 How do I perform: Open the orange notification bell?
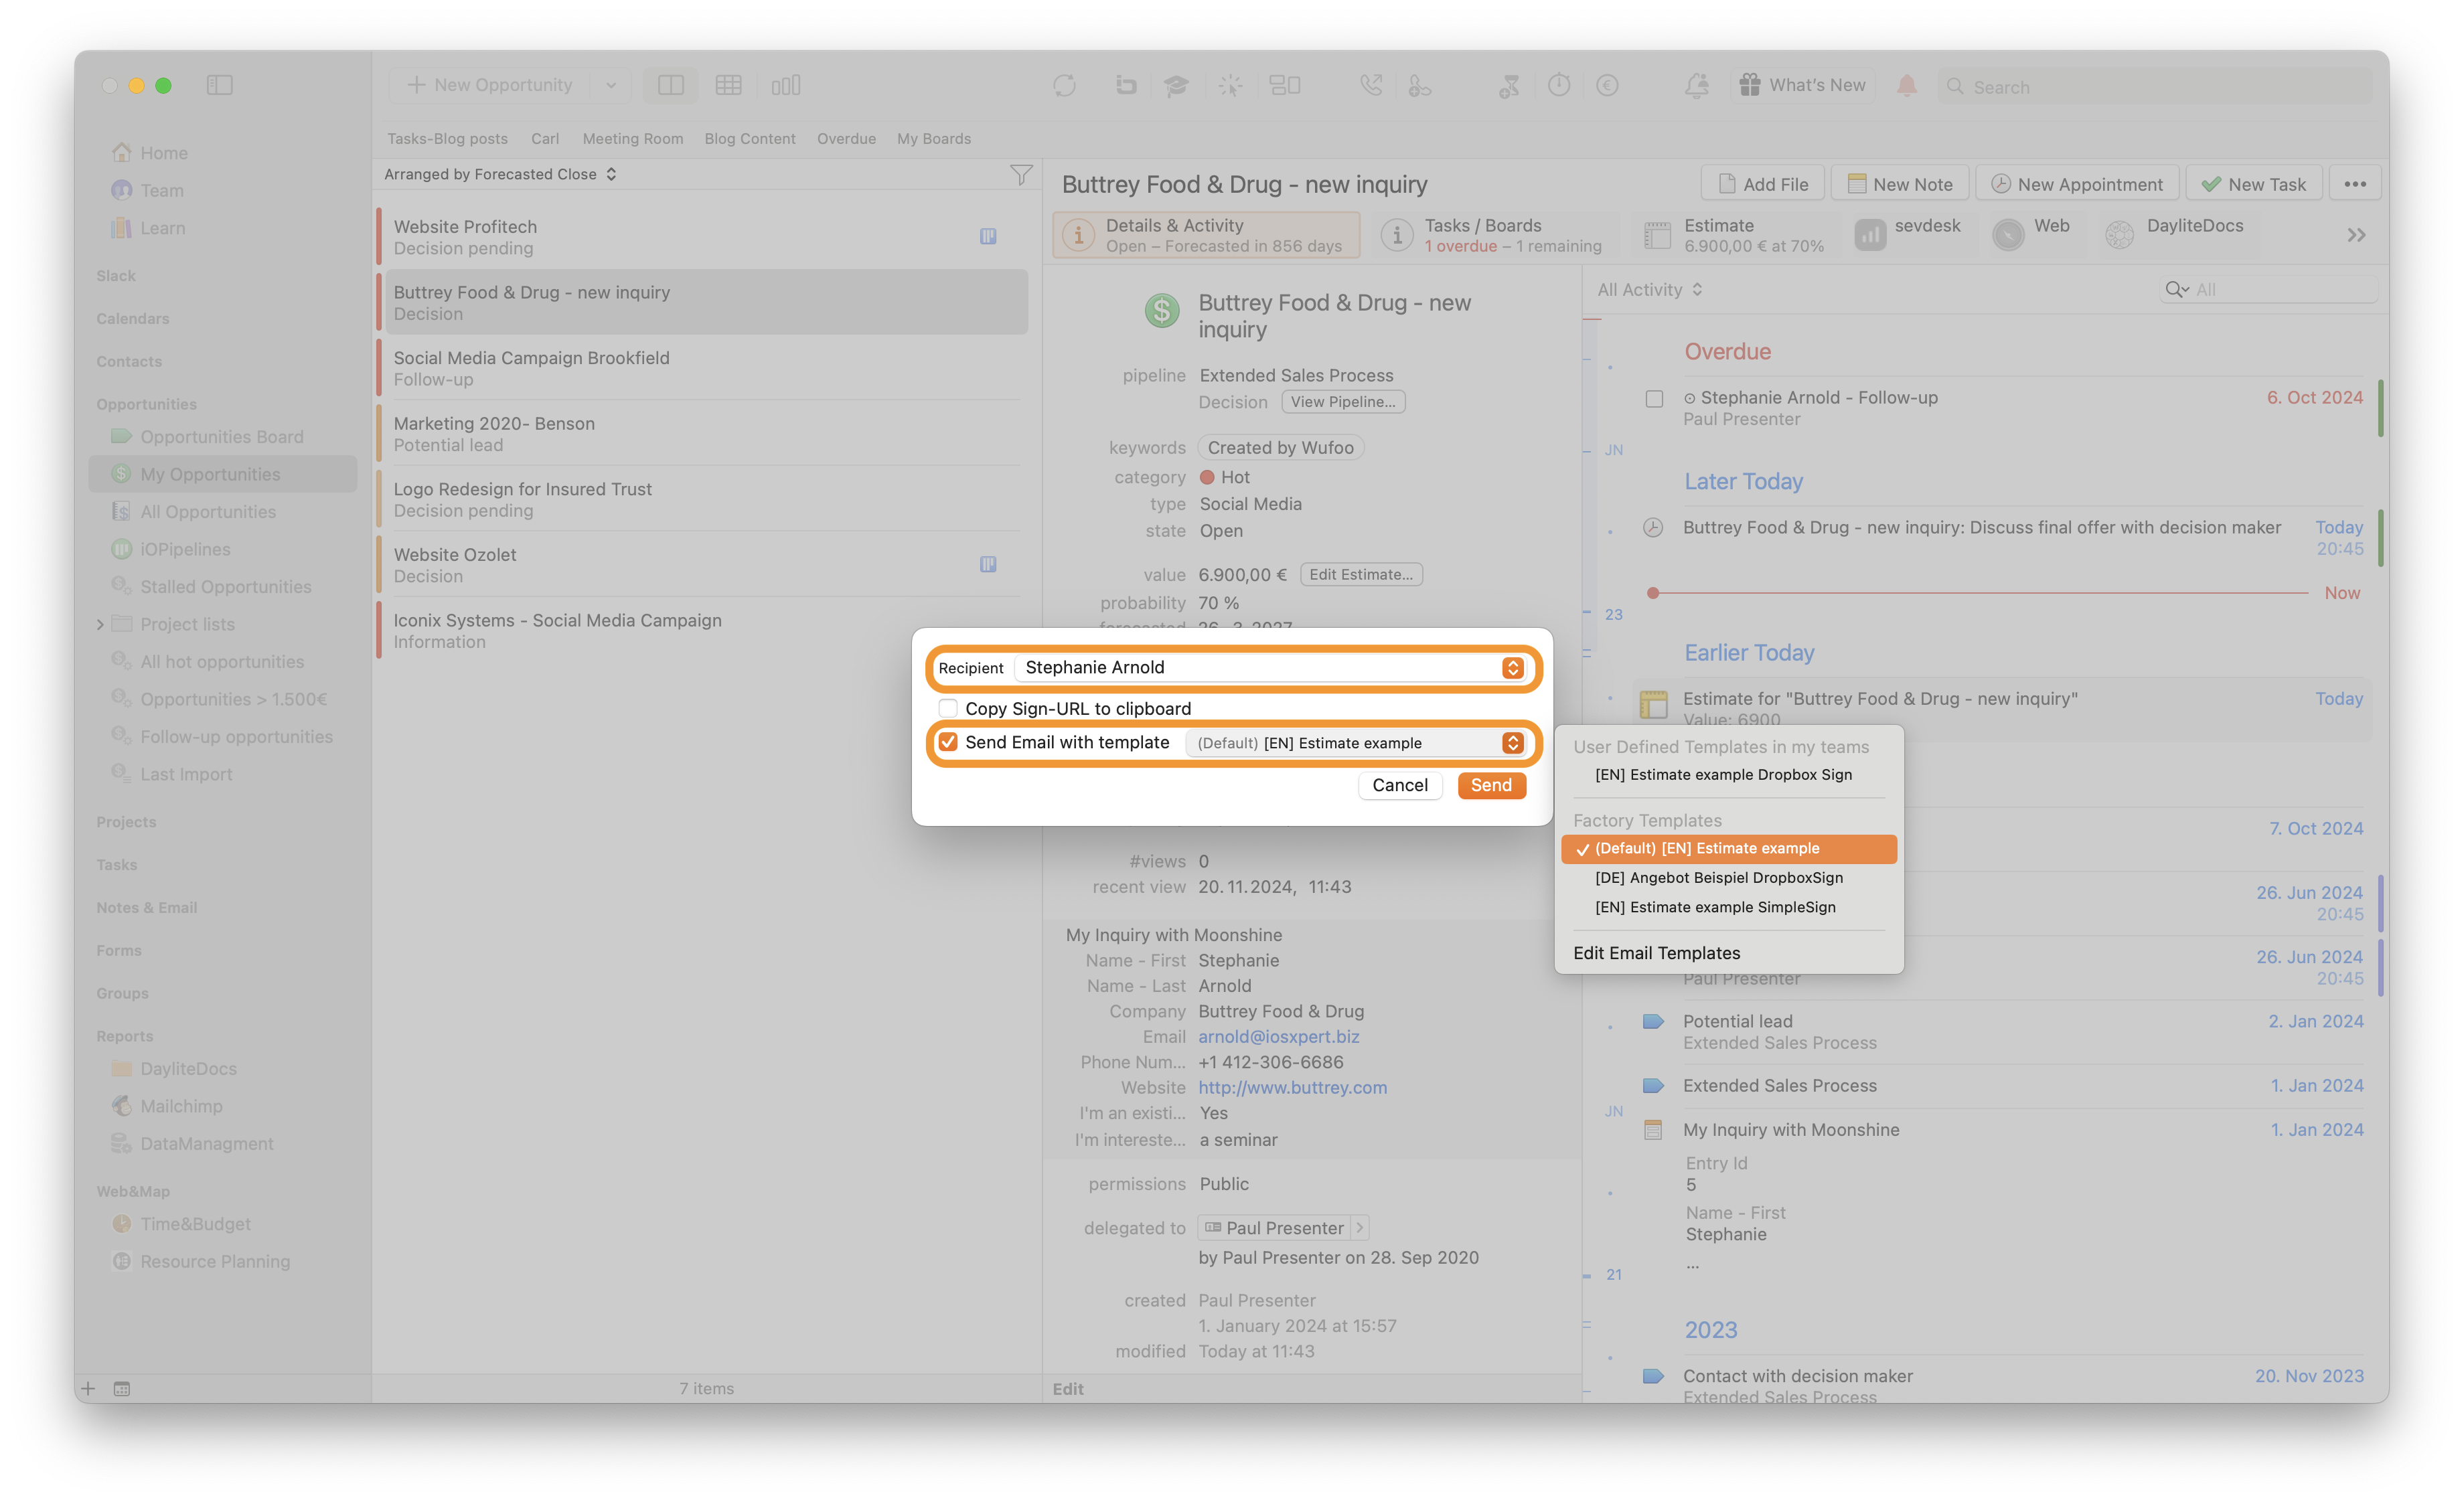(1907, 85)
